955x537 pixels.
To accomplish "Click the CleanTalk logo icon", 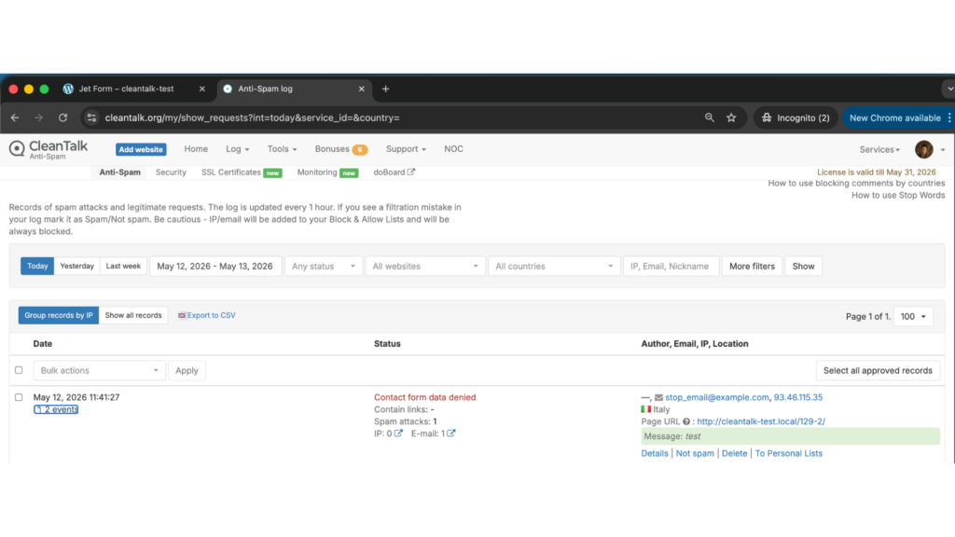I will 17,148.
